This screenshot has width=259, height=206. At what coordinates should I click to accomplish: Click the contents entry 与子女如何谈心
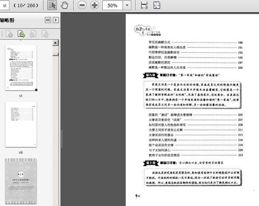click(159, 150)
